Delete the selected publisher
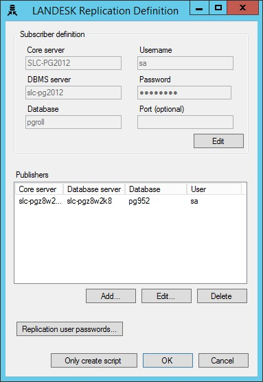The height and width of the screenshot is (382, 263). 222,296
